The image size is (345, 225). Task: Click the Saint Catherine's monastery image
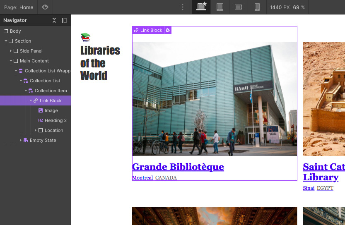(324, 99)
